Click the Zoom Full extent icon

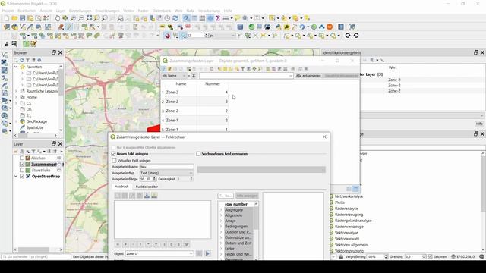coord(89,18)
